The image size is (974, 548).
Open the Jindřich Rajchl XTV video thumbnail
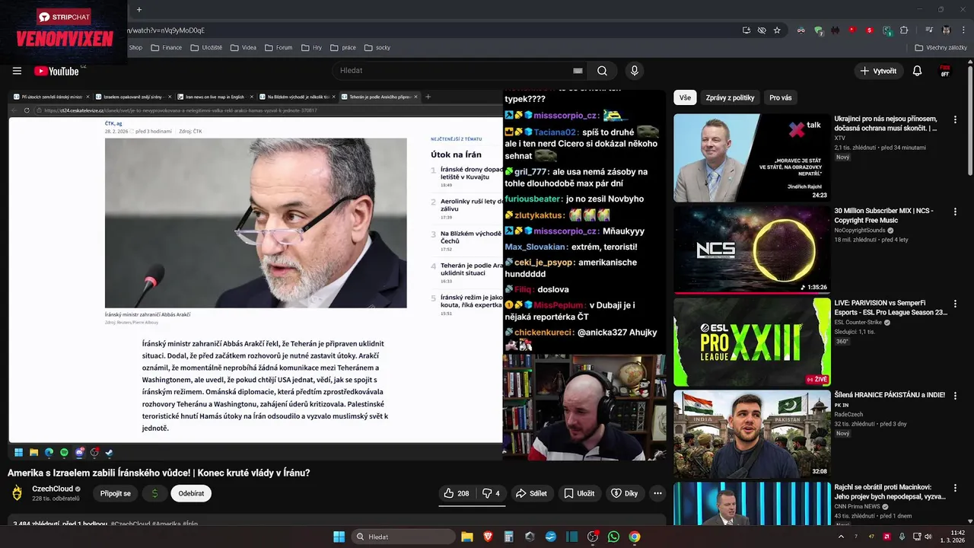752,158
